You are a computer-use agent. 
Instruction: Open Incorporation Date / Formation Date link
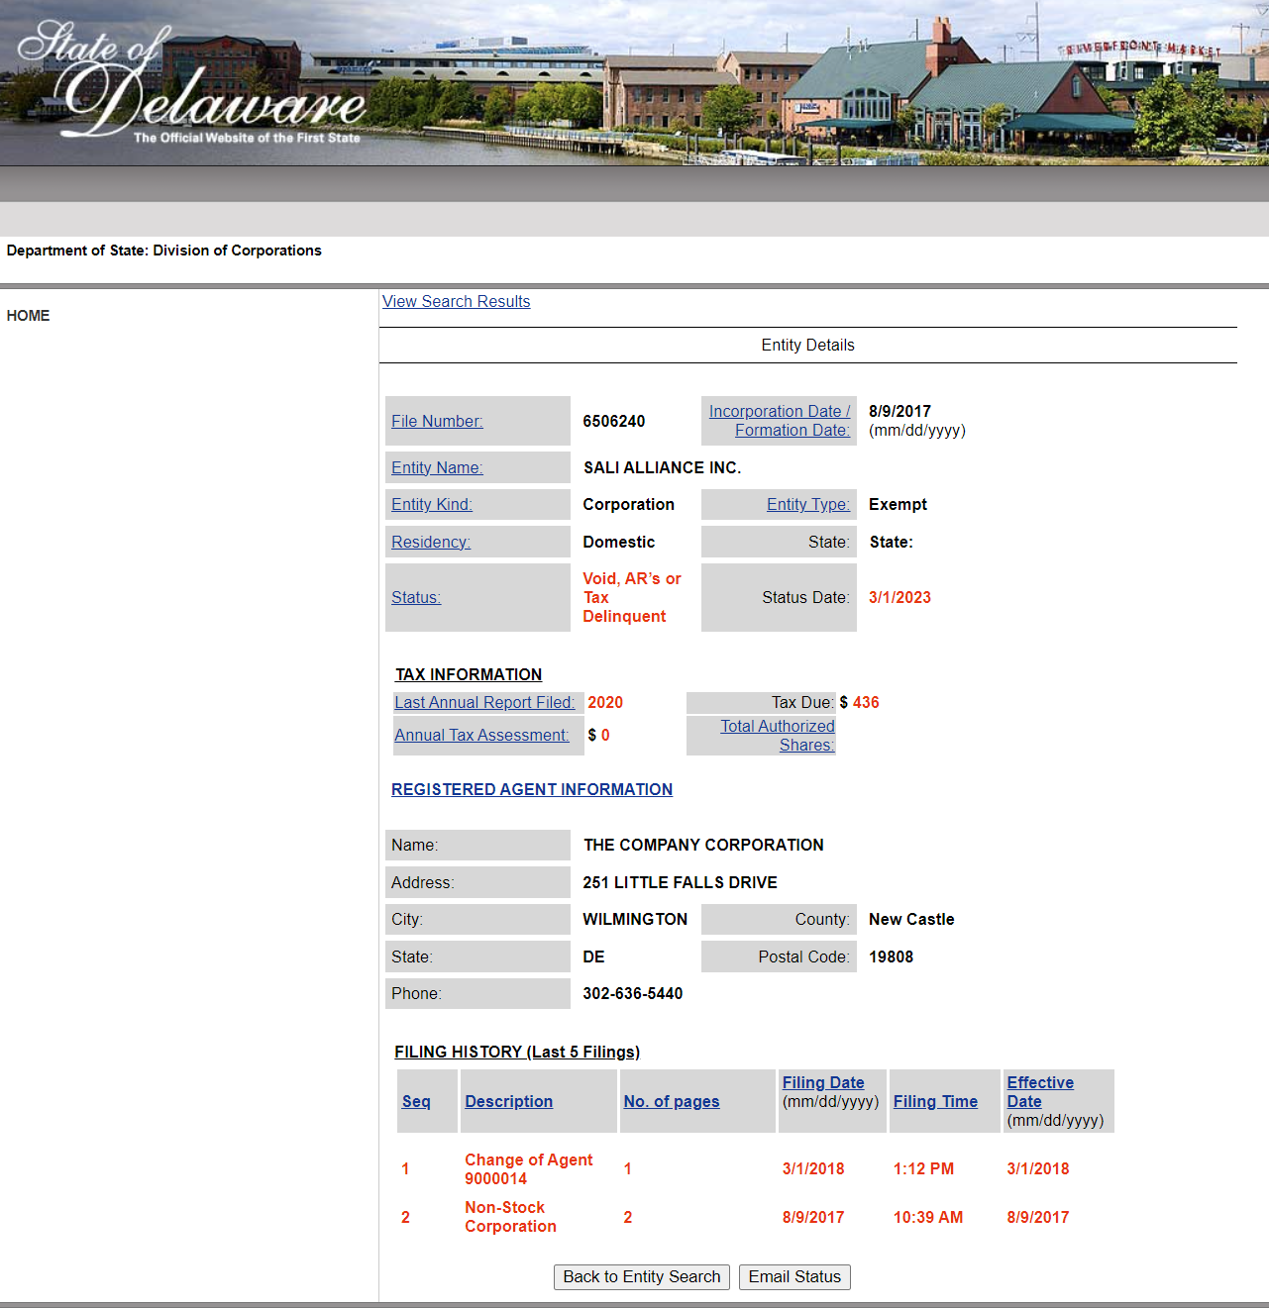[x=780, y=421]
